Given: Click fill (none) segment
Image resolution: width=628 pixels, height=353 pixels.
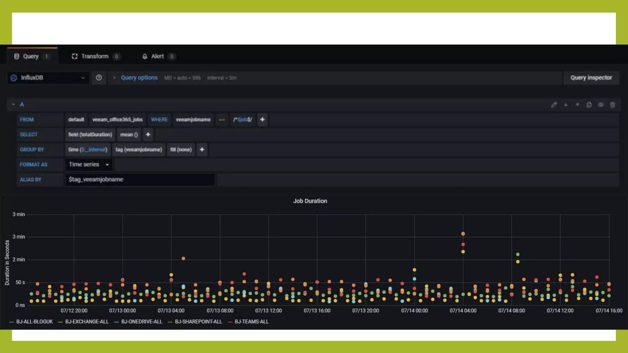Looking at the screenshot, I should pos(181,150).
